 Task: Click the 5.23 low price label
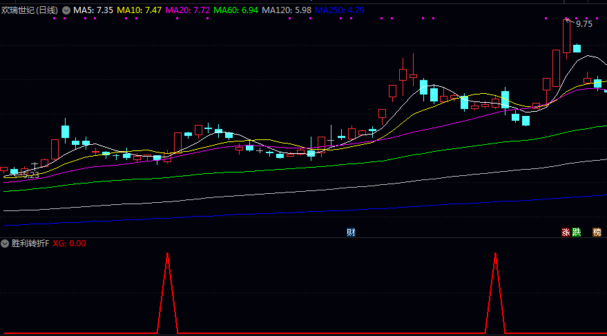coord(30,175)
